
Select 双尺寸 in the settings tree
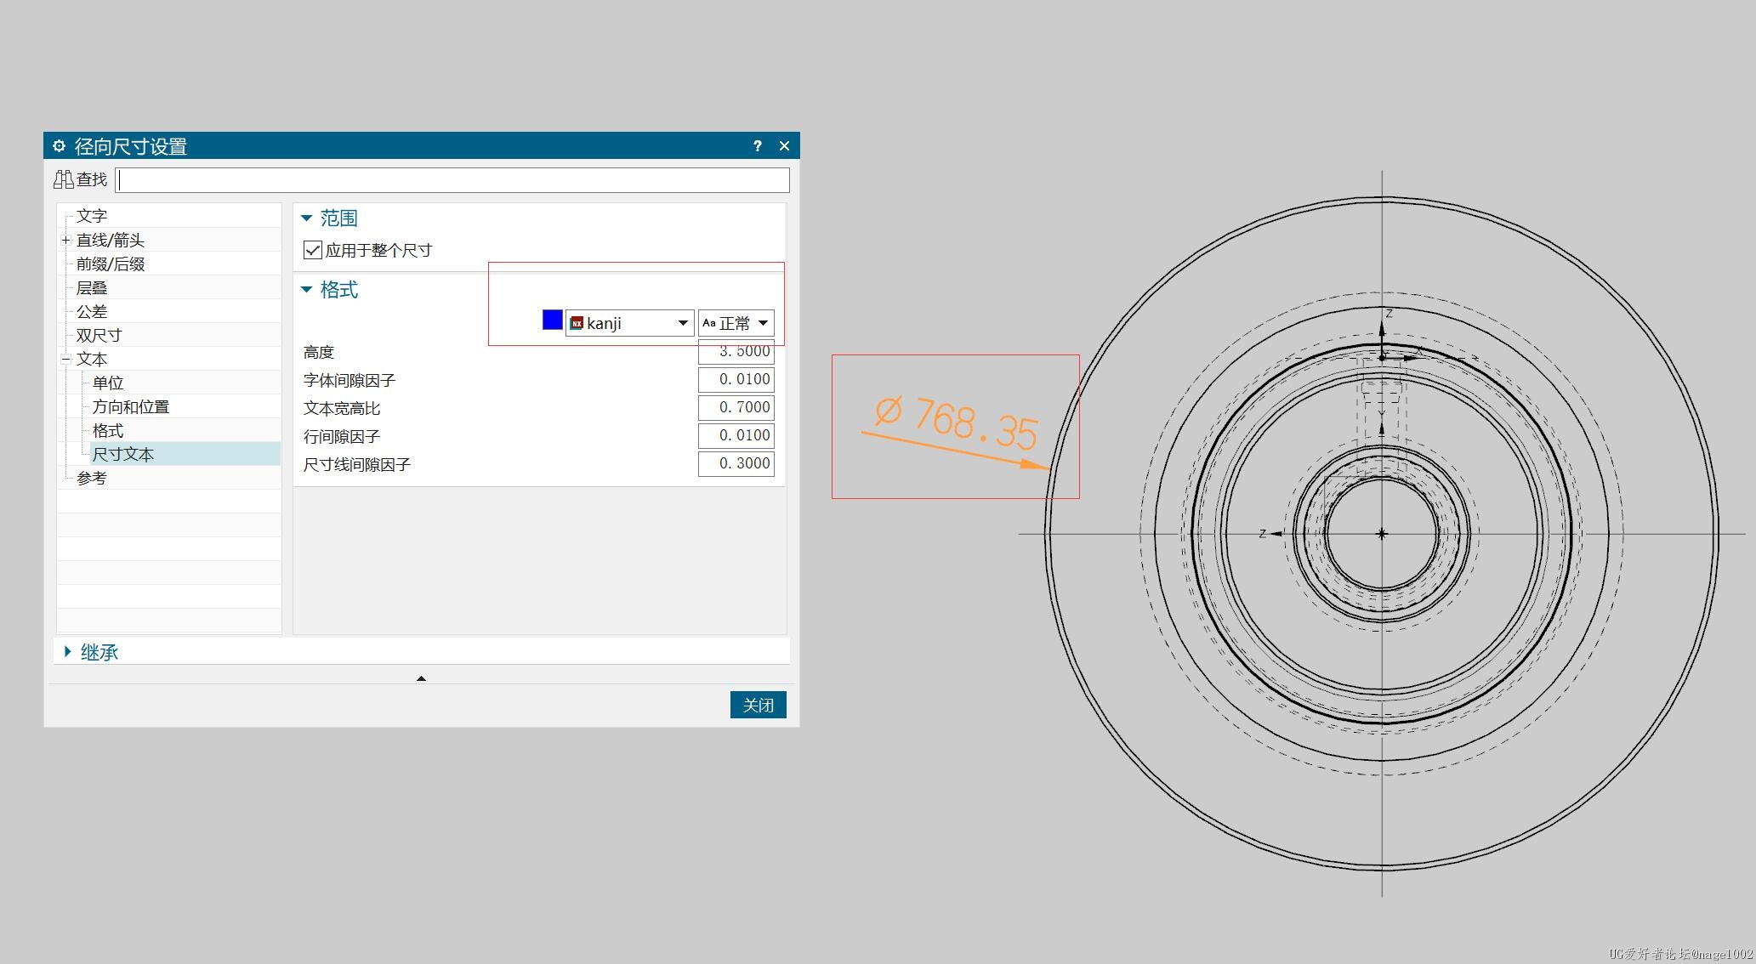coord(99,335)
